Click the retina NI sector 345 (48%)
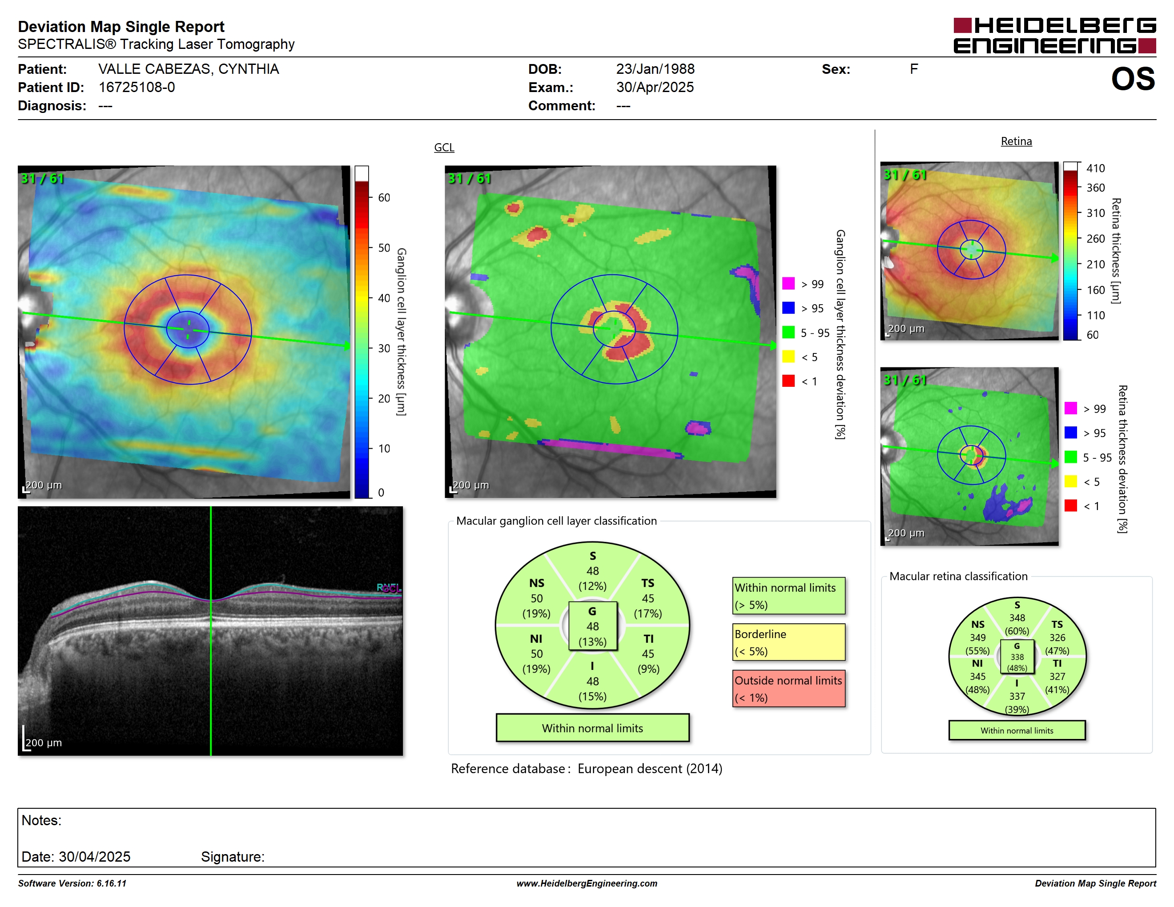 click(977, 677)
